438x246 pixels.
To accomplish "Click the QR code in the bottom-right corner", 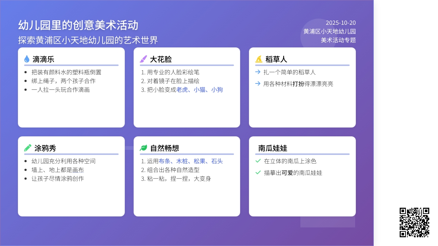I will pyautogui.click(x=414, y=222).
